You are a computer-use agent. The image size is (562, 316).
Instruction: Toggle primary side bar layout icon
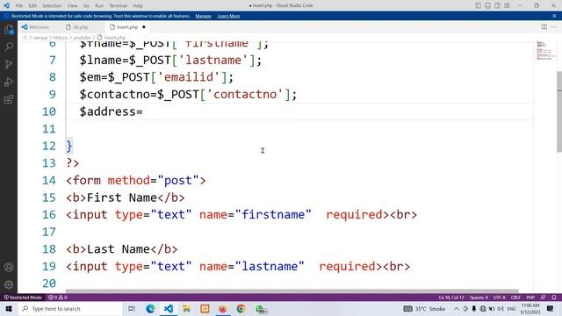click(x=478, y=5)
